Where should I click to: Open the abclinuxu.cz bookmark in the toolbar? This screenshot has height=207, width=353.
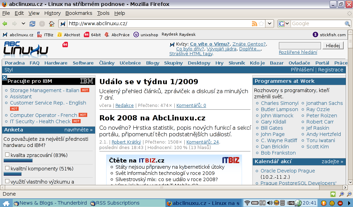point(18,35)
